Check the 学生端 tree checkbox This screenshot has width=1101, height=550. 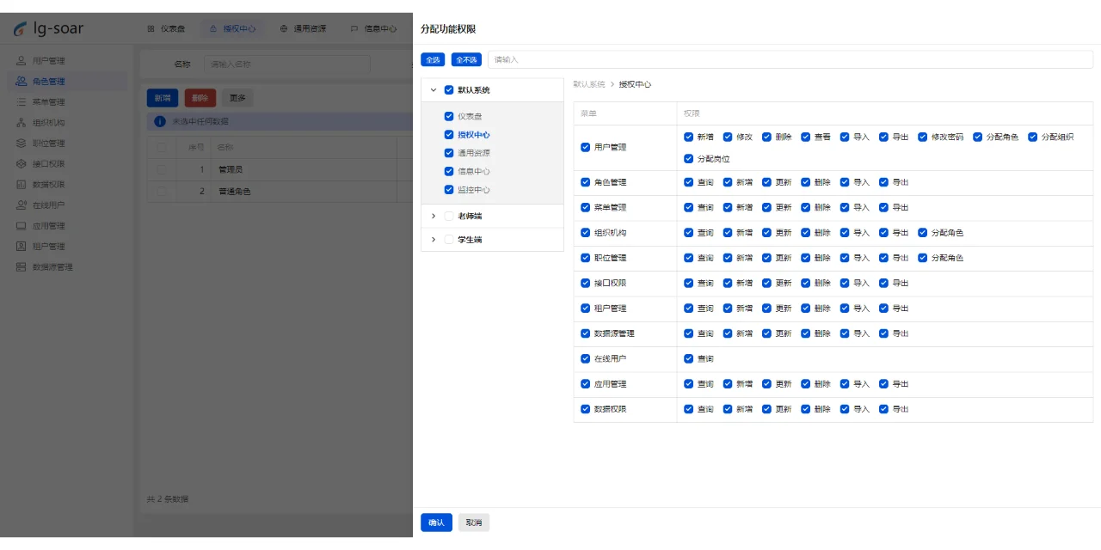(449, 240)
